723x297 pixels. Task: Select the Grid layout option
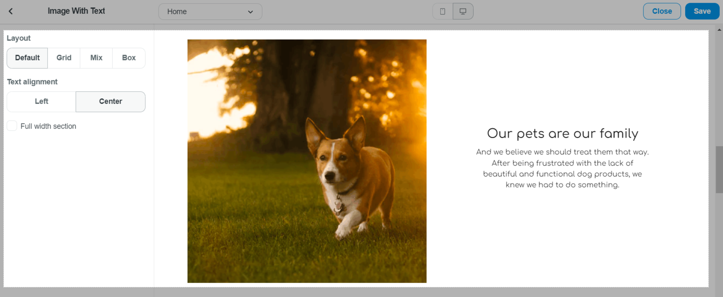point(64,58)
